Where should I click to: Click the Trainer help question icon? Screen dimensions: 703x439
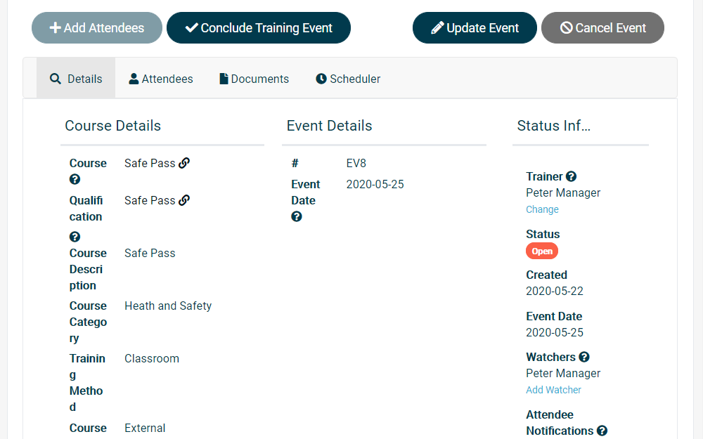click(x=571, y=176)
